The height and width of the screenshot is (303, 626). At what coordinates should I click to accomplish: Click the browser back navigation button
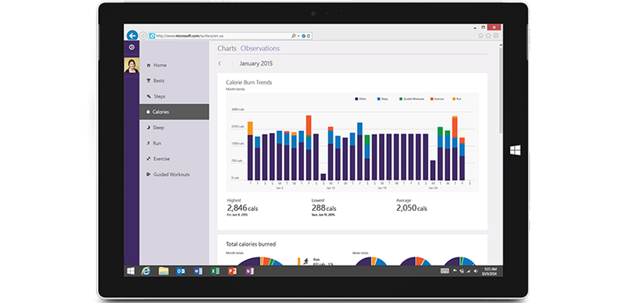pyautogui.click(x=132, y=35)
